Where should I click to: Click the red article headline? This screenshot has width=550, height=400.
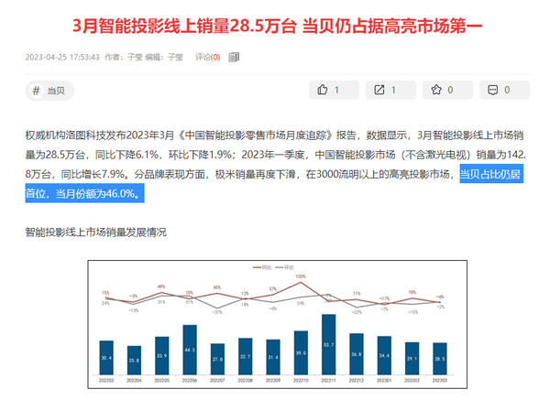pos(278,26)
